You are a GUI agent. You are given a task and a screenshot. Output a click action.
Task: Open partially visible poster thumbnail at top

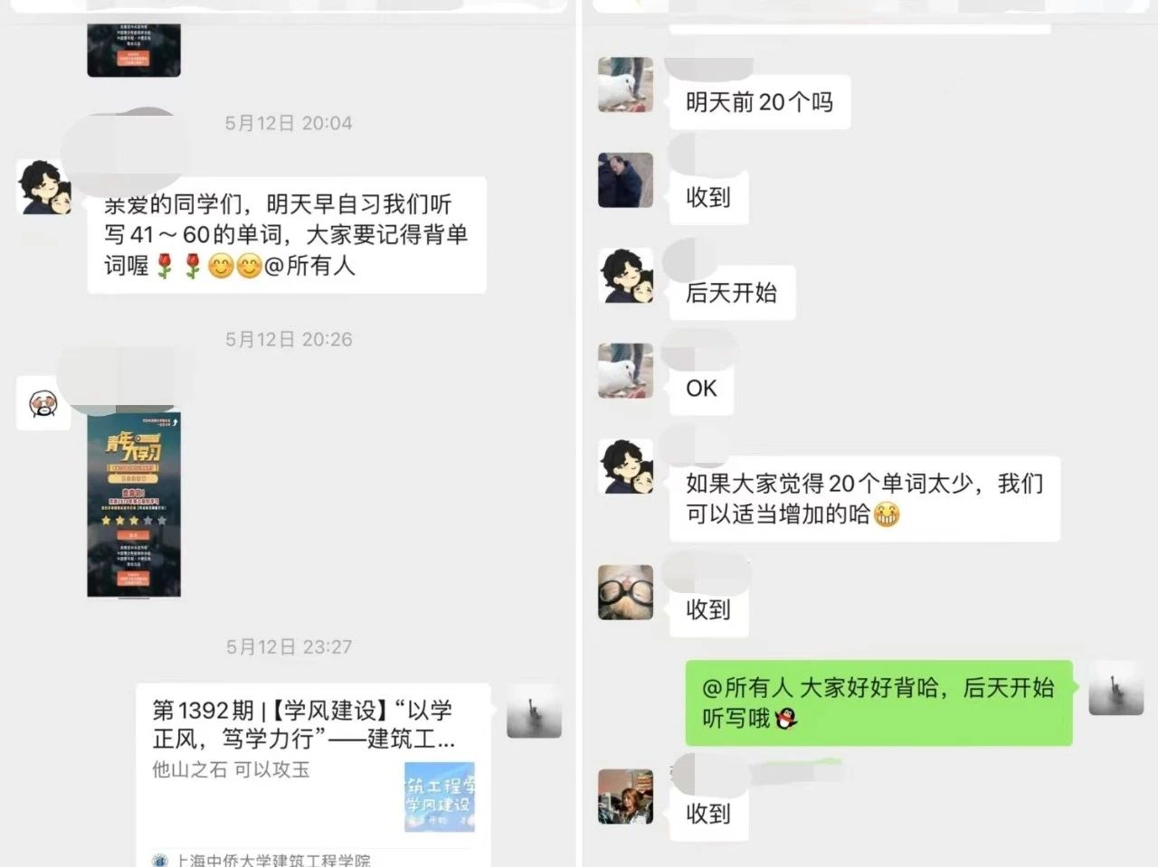click(134, 50)
